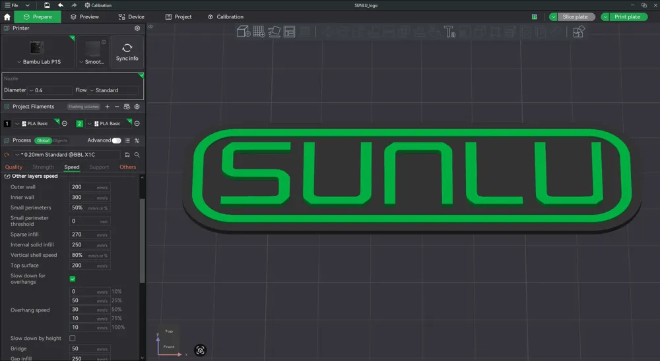Click the compare presets list icon
The height and width of the screenshot is (361, 660).
click(x=127, y=140)
